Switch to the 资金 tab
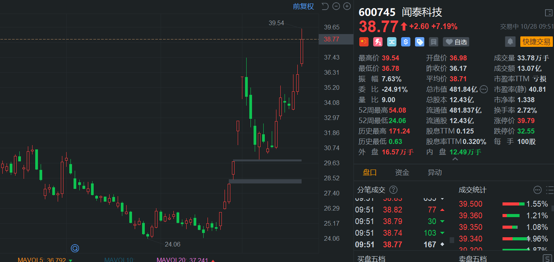 [x=402, y=173]
